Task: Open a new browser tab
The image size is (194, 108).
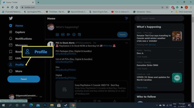Action: (39, 2)
